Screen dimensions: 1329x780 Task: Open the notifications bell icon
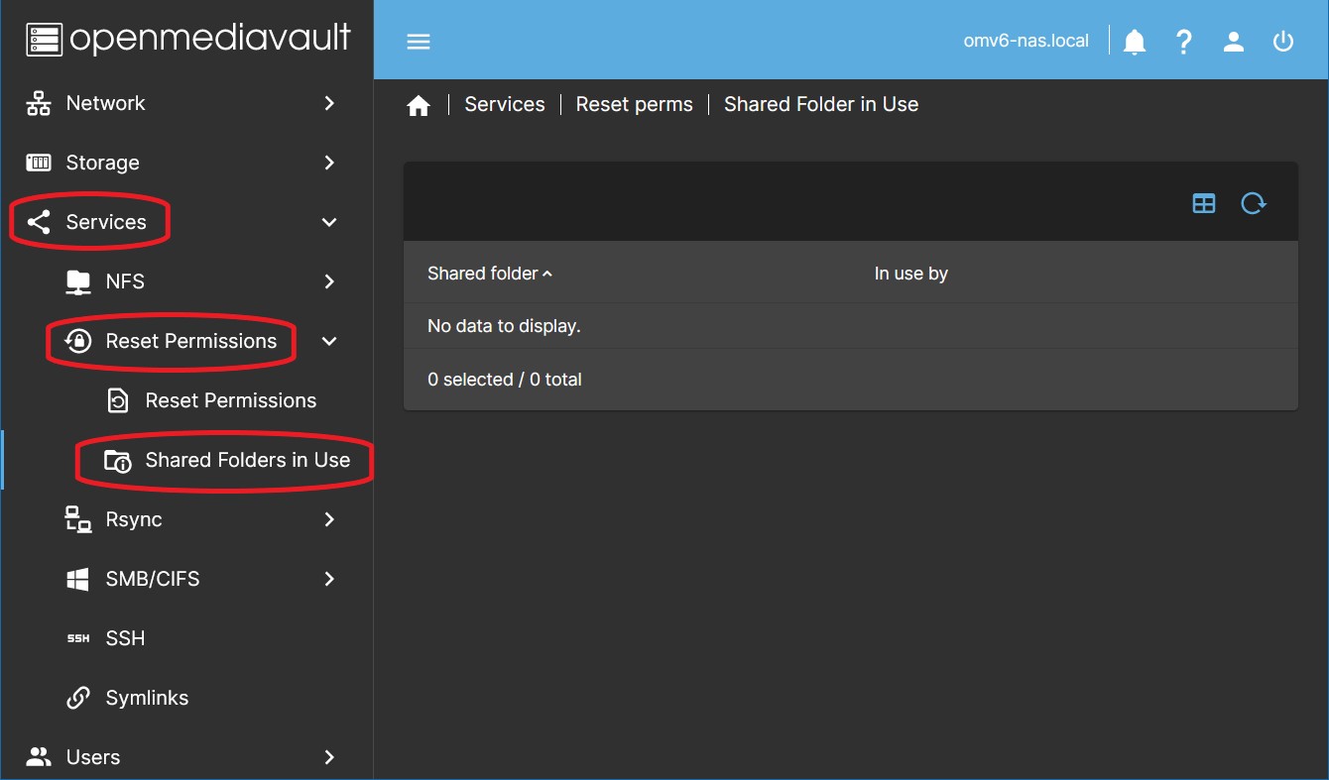coord(1135,42)
